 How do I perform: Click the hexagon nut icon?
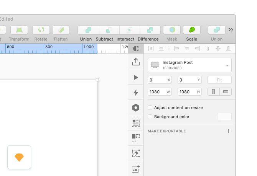(x=136, y=108)
